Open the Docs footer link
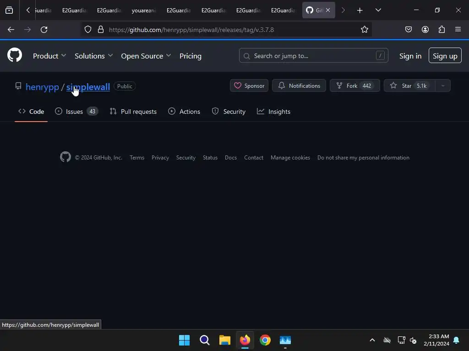The width and height of the screenshot is (469, 351). pyautogui.click(x=231, y=158)
